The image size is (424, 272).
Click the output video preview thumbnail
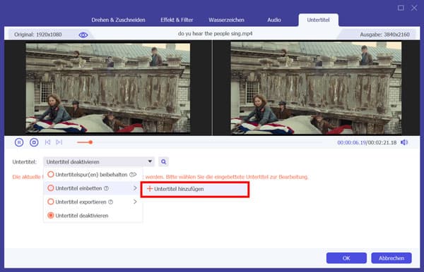pyautogui.click(x=316, y=88)
